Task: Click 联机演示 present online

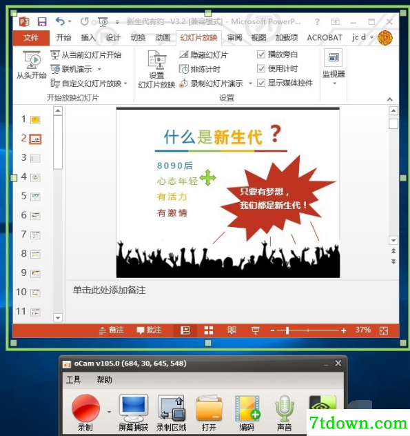Action: point(72,69)
